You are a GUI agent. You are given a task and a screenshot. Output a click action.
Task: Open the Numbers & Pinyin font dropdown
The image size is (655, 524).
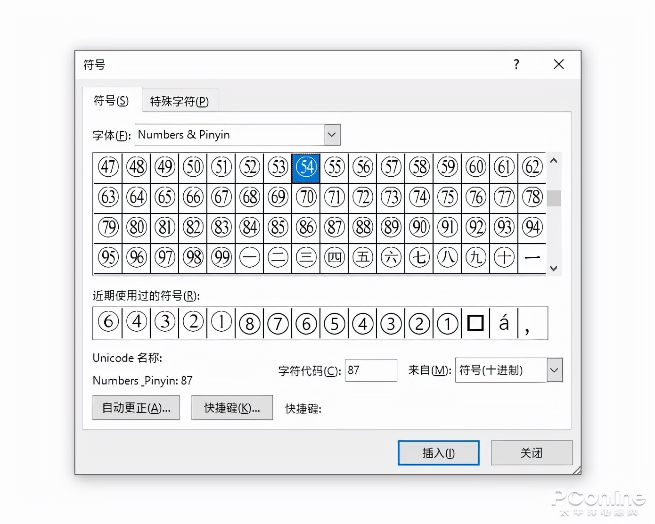coord(332,135)
